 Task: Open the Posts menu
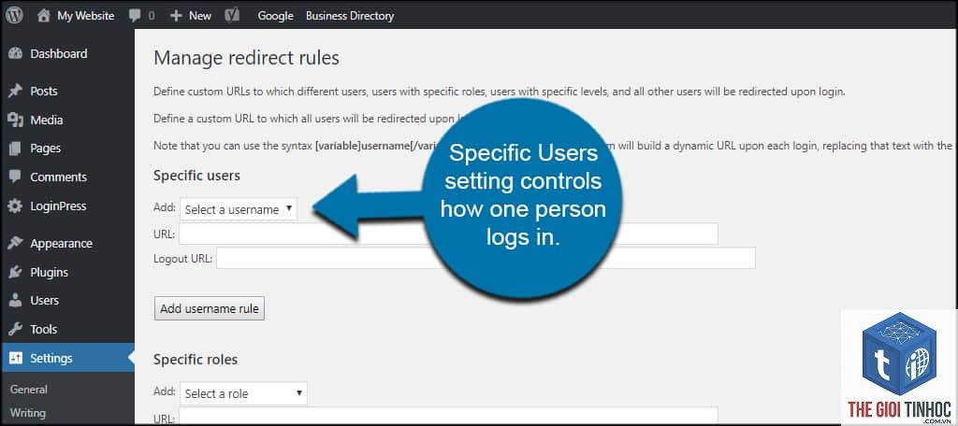[x=44, y=92]
